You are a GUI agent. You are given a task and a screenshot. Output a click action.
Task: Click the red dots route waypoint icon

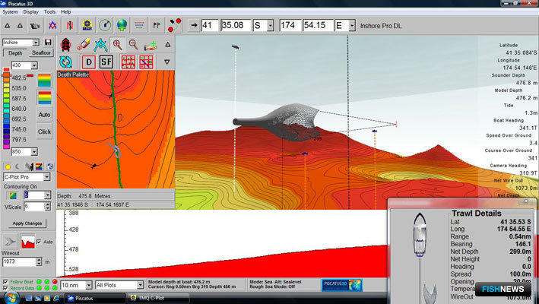[174, 26]
